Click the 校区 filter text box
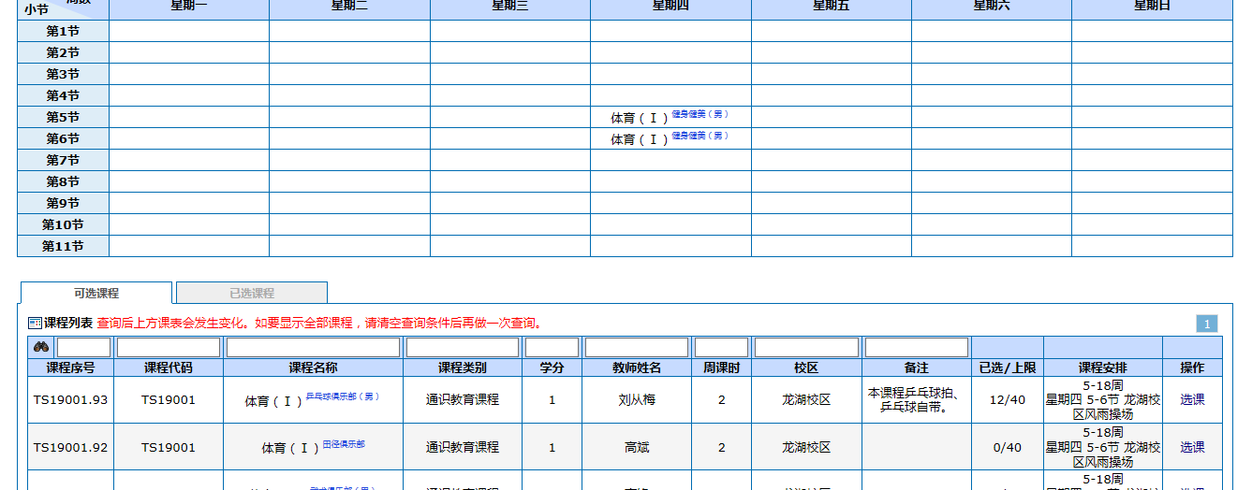Screen dimensions: 1252x490 point(805,347)
